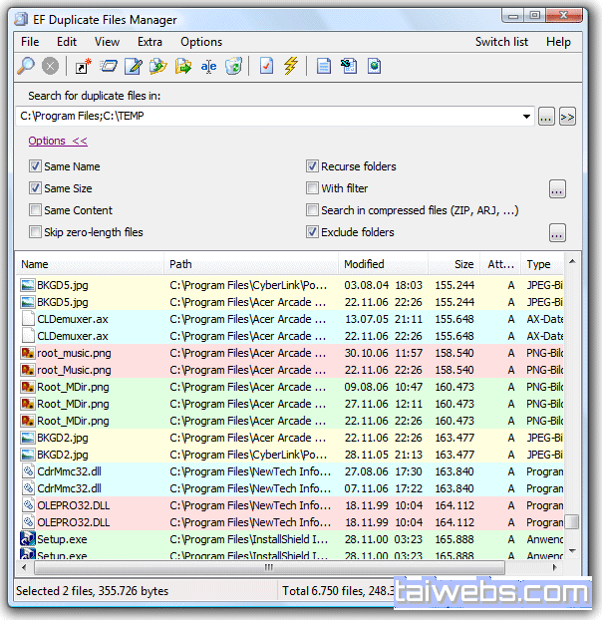The width and height of the screenshot is (602, 620).
Task: Click browse button next to Exclude folders
Action: coord(557,233)
